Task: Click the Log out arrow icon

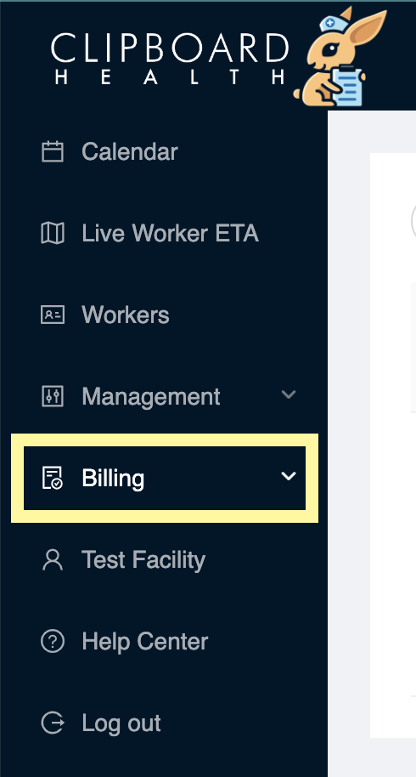Action: [x=52, y=723]
